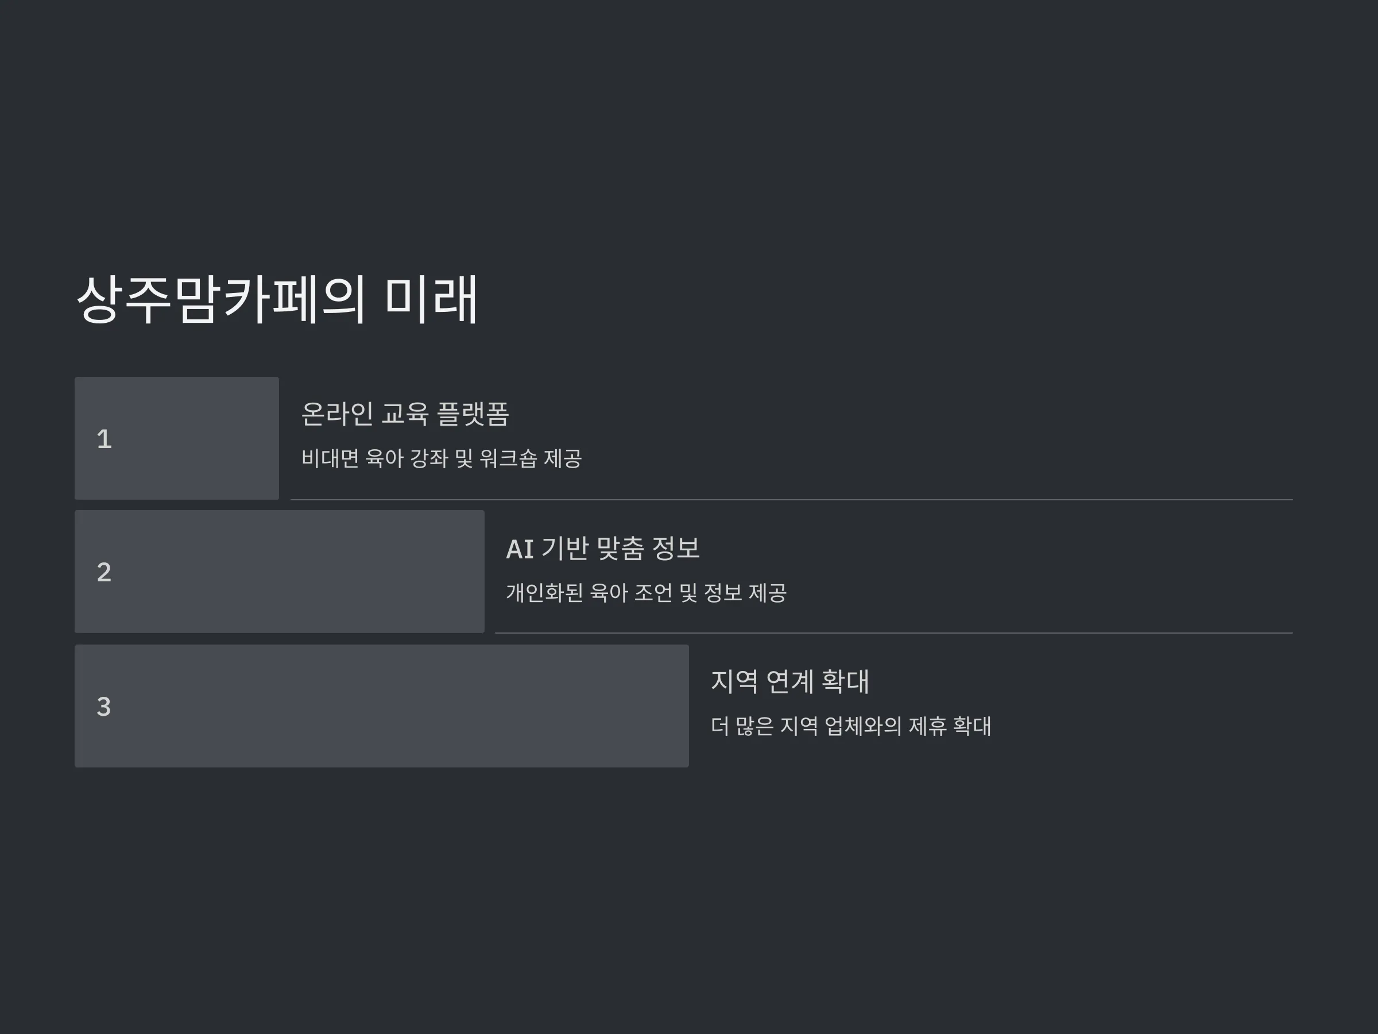Click heading AI 기반 맞춤 정보
Image resolution: width=1378 pixels, height=1034 pixels.
tap(603, 549)
